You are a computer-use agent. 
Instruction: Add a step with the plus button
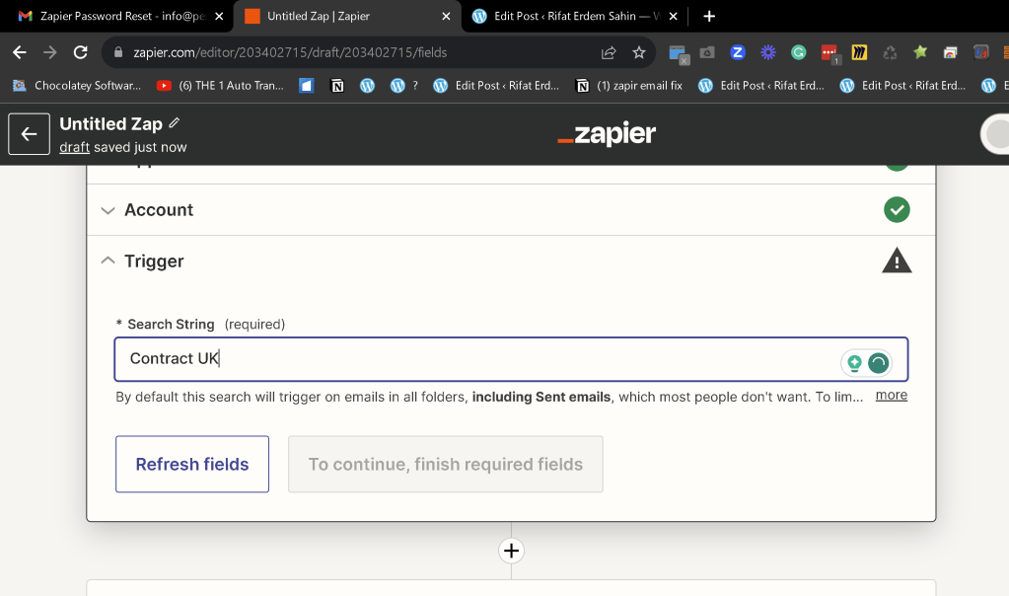(x=511, y=551)
